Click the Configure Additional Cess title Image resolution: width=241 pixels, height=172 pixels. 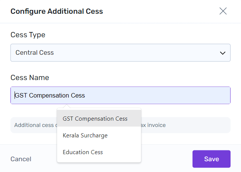[57, 11]
